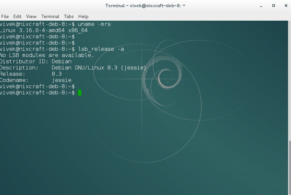Click the 'jessie' codename value
The height and width of the screenshot is (195, 291).
coord(62,80)
